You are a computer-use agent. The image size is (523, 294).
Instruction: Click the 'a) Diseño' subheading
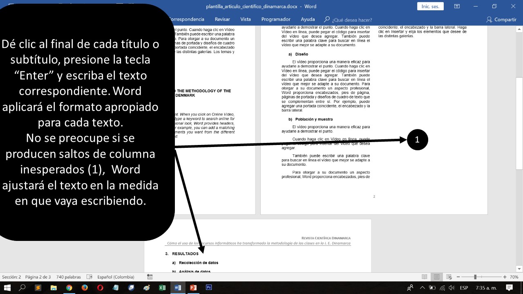pyautogui.click(x=298, y=54)
